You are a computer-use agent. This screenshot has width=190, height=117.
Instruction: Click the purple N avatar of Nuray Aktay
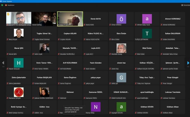(x=96, y=107)
